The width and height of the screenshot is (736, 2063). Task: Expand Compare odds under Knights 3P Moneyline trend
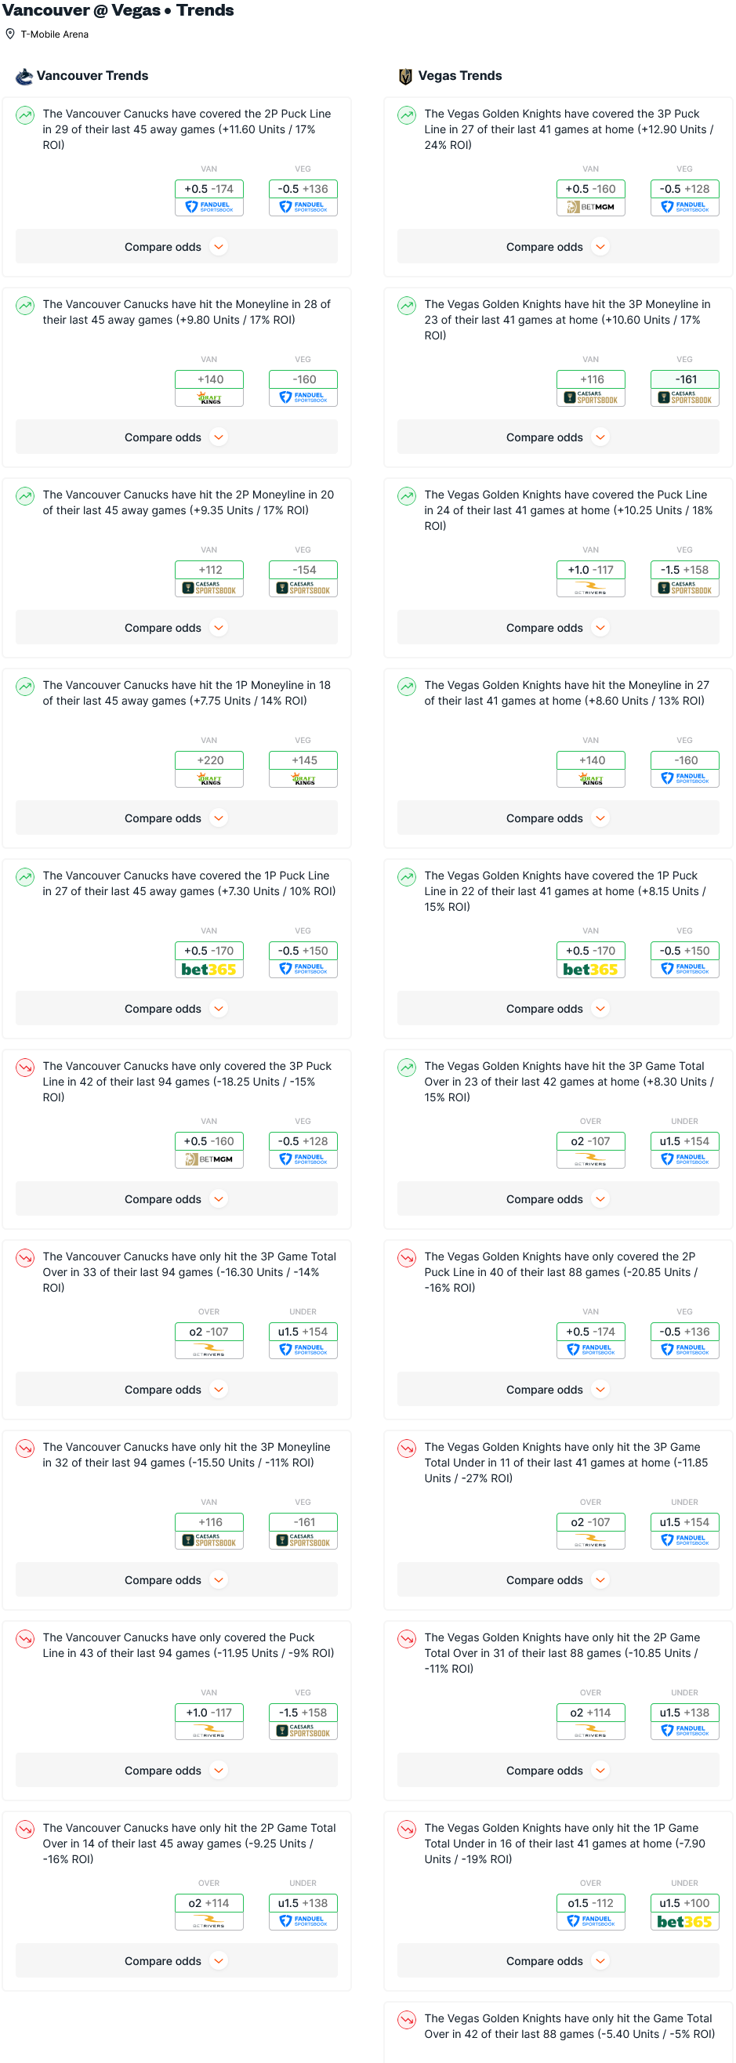point(558,437)
